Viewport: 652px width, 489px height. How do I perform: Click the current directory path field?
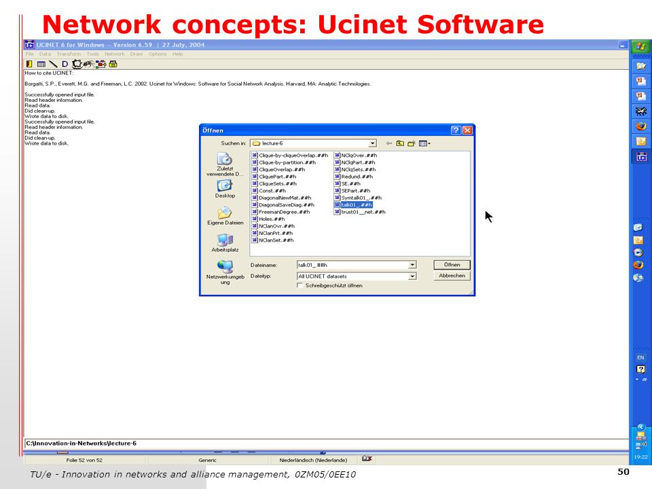[327, 443]
